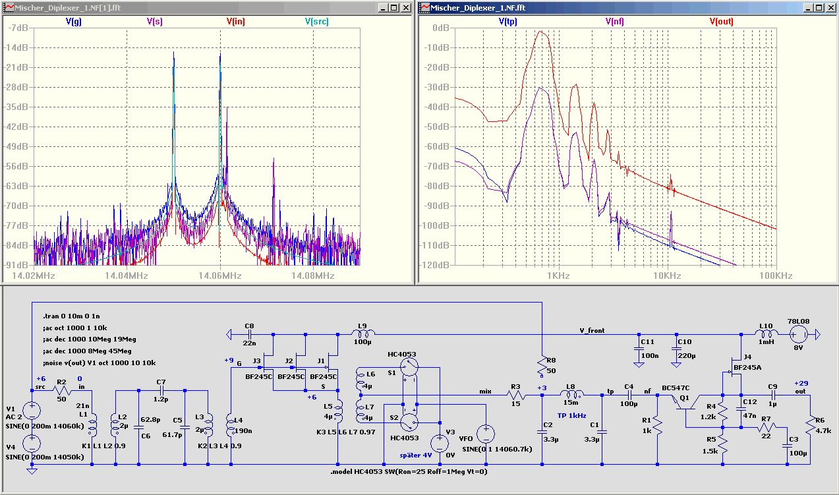Click the VFO sine source symbol

point(485,434)
